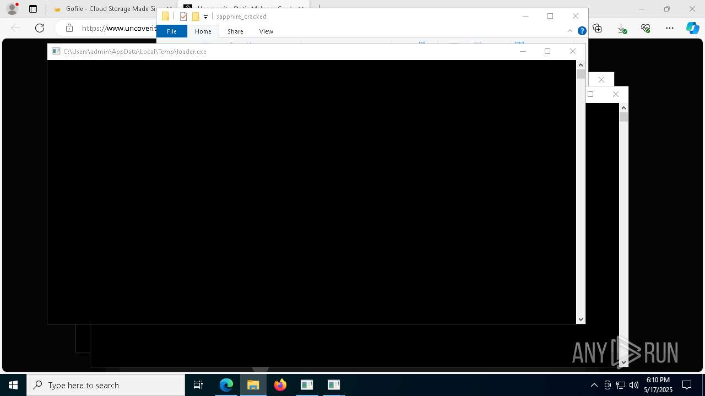Image resolution: width=705 pixels, height=396 pixels.
Task: Open Windows notification center
Action: [687, 385]
